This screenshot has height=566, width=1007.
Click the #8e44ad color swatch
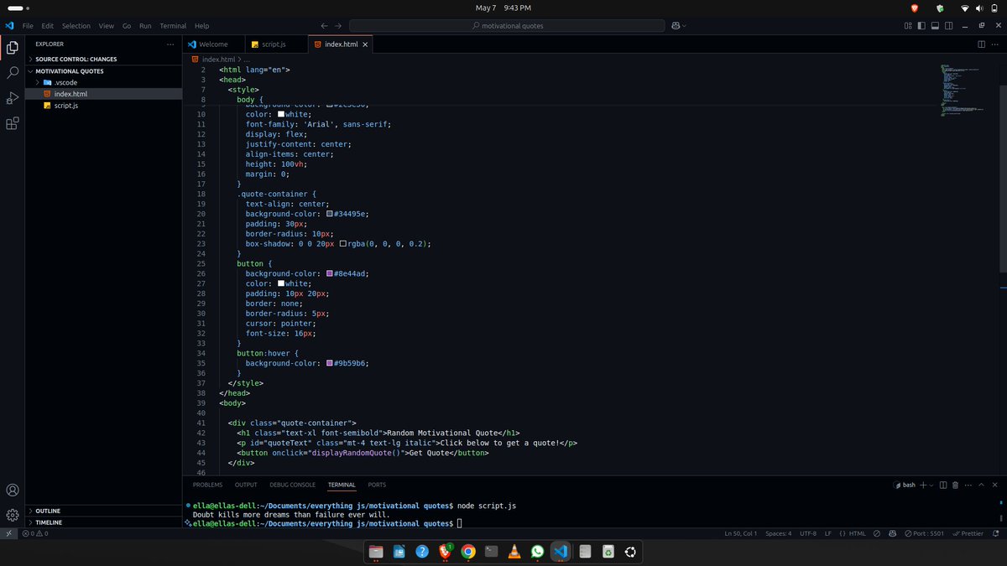pos(330,273)
